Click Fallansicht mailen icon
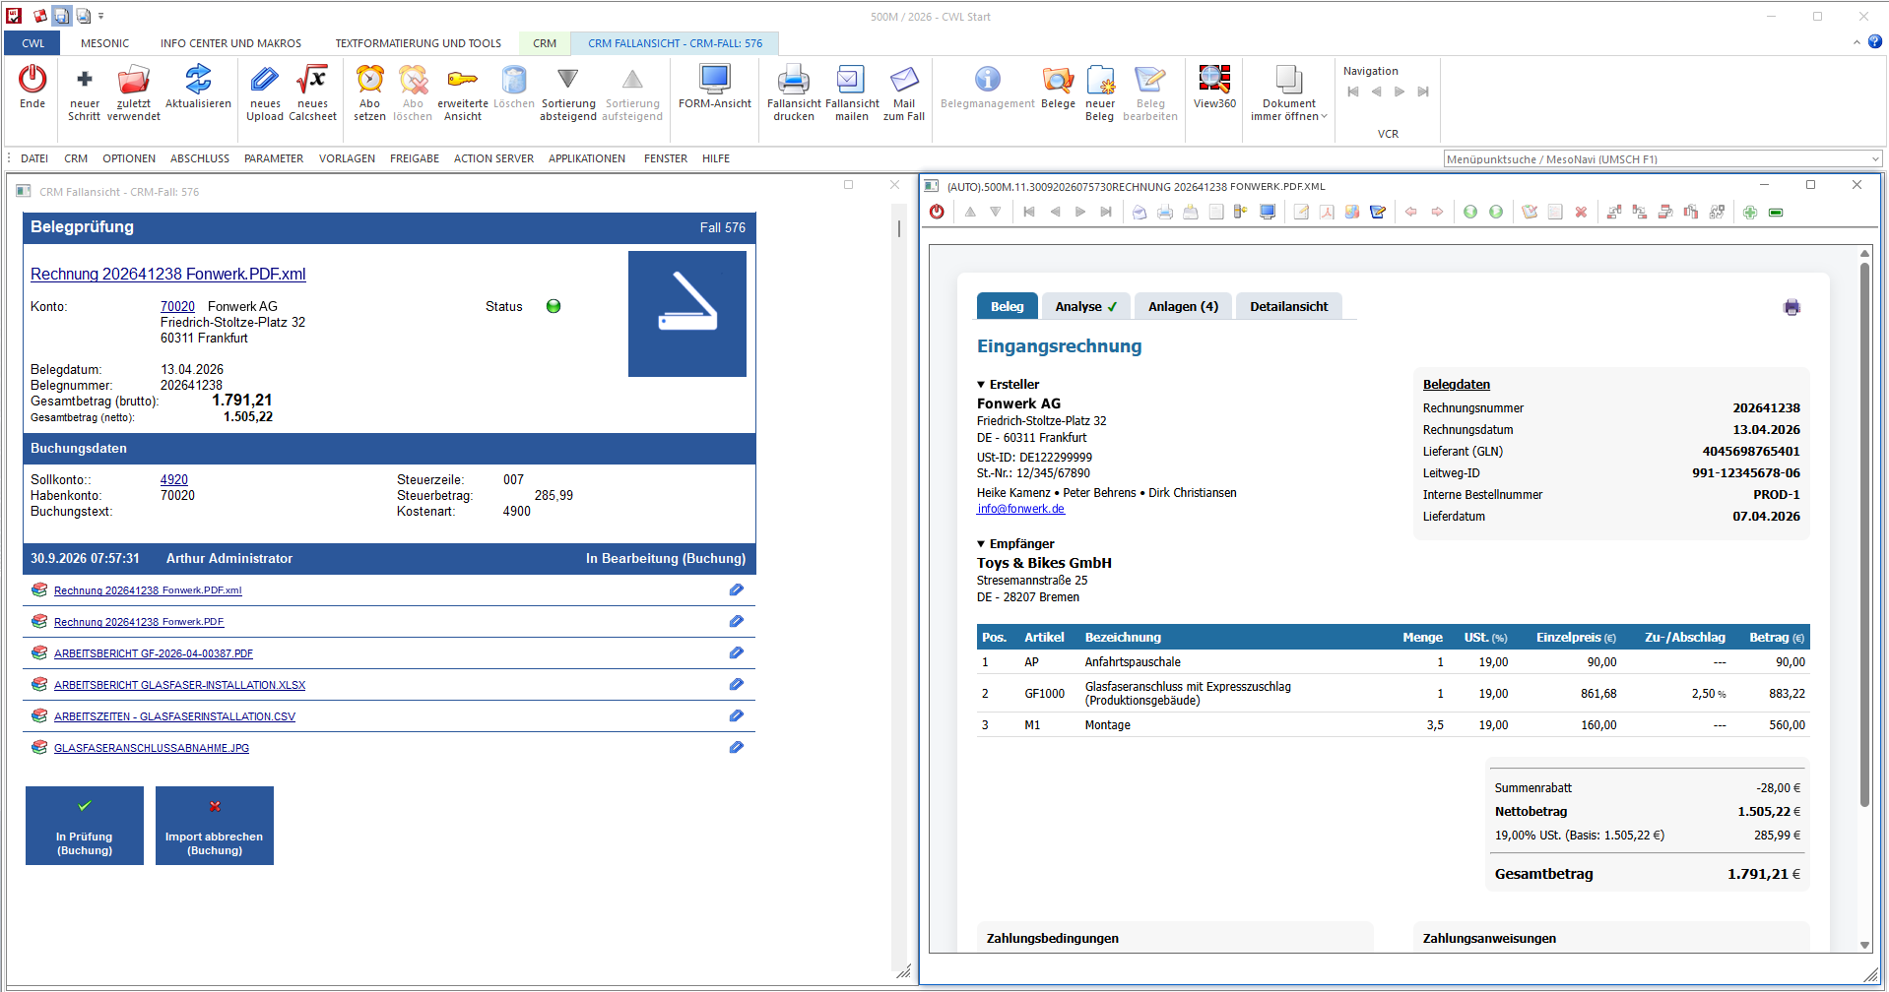The image size is (1889, 992). pos(851,79)
